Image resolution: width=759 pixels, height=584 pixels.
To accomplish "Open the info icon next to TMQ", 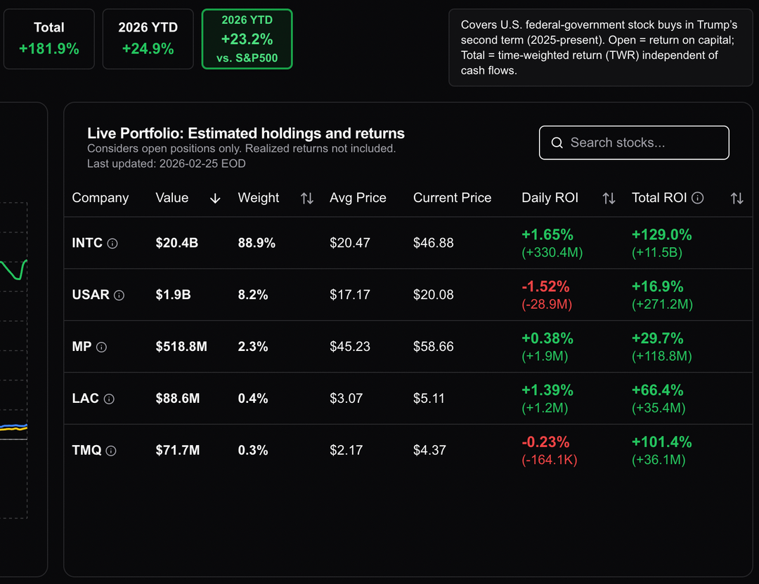I will coord(111,451).
